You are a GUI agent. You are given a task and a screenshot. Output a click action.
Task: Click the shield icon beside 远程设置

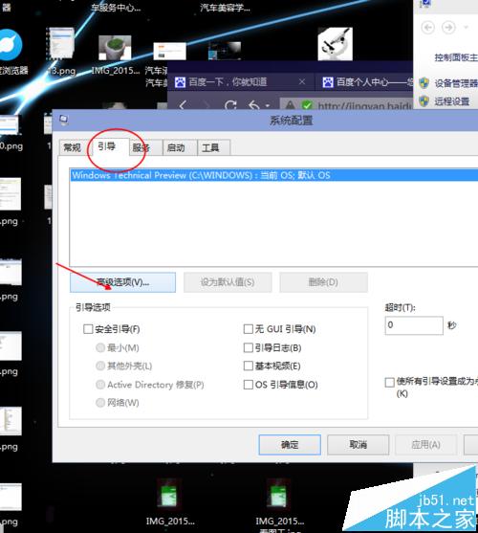424,101
